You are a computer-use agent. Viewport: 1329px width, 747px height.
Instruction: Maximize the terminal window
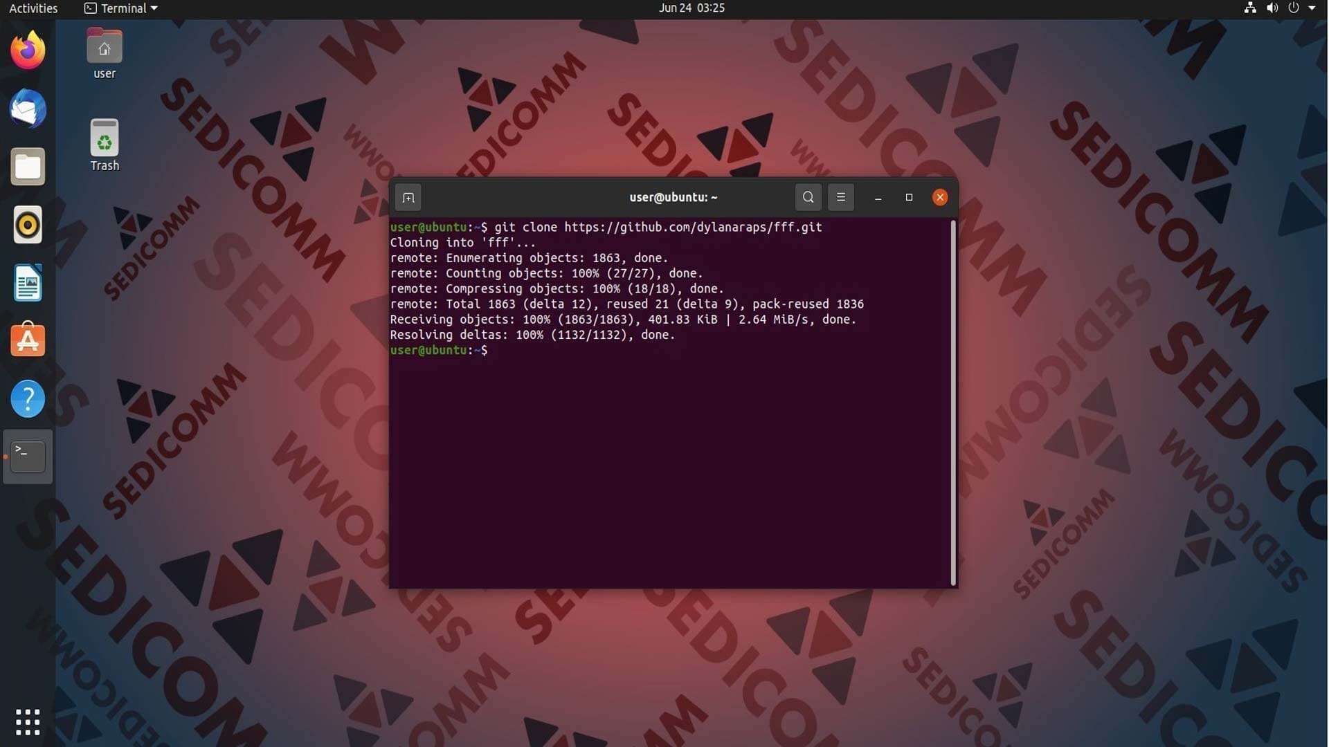(x=909, y=198)
